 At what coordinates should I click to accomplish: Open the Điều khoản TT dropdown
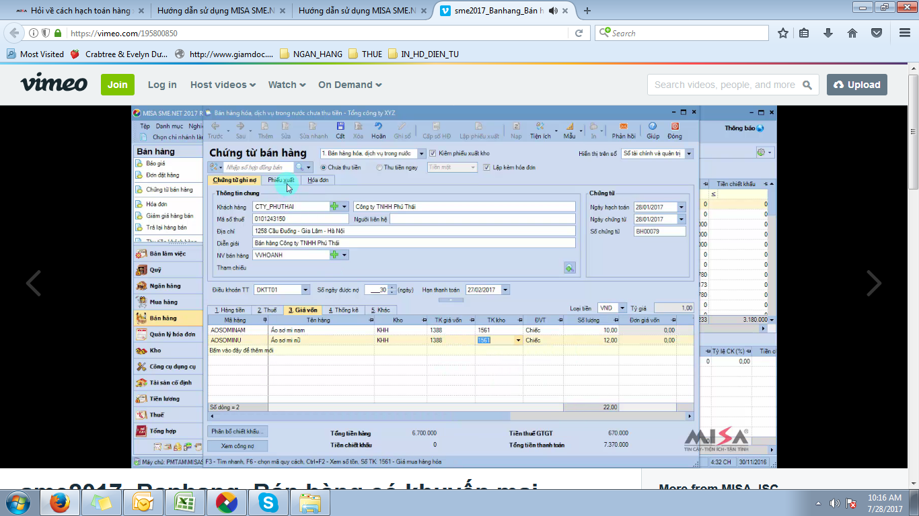click(x=305, y=290)
